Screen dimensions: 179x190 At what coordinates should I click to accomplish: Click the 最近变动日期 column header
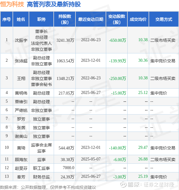(91, 19)
